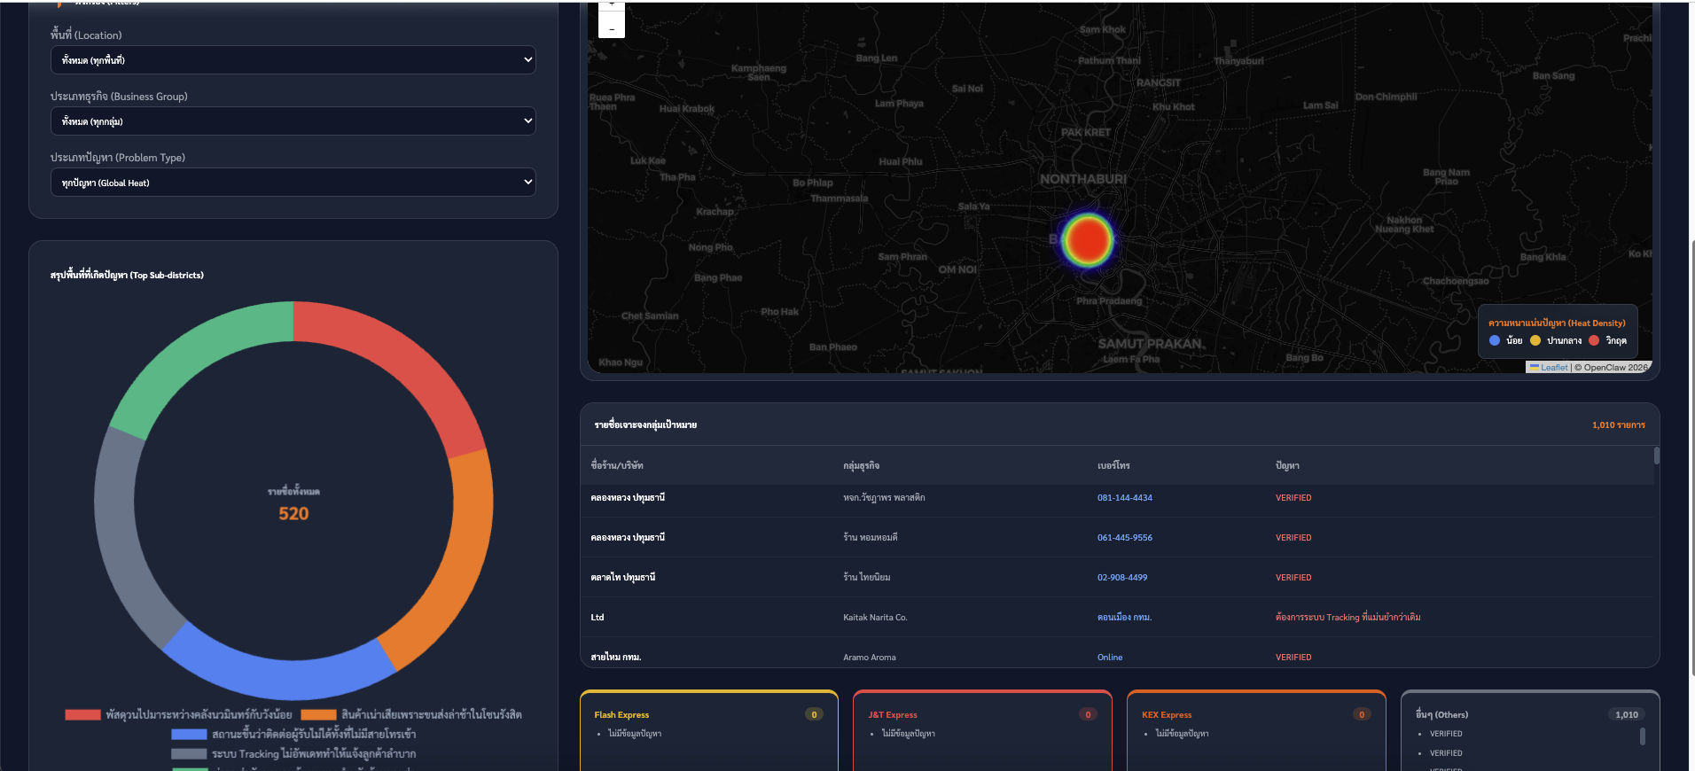The width and height of the screenshot is (1695, 771).
Task: Select the KEX Express card header
Action: tap(1167, 714)
